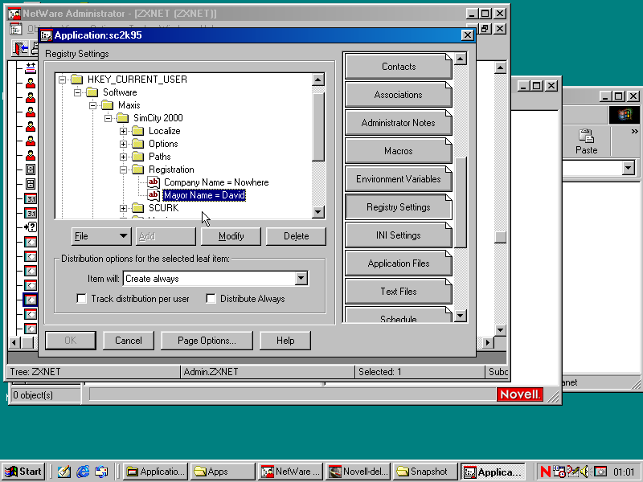Viewport: 643px width, 482px height.
Task: Click the SCURK folder icon
Action: click(x=137, y=208)
